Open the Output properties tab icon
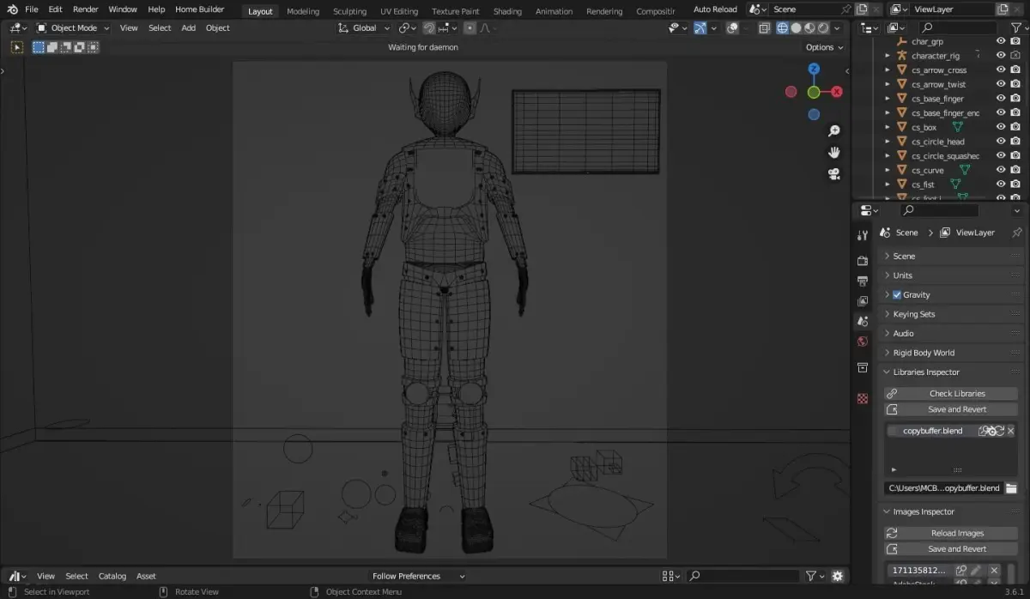The height and width of the screenshot is (599, 1030). click(863, 281)
